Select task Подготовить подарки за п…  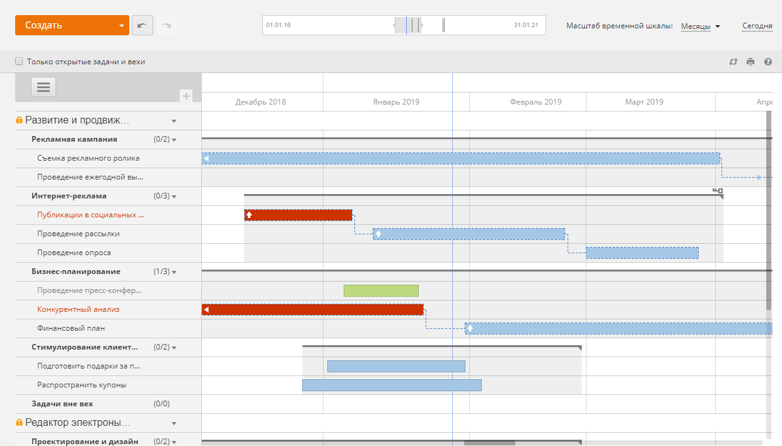coord(89,366)
